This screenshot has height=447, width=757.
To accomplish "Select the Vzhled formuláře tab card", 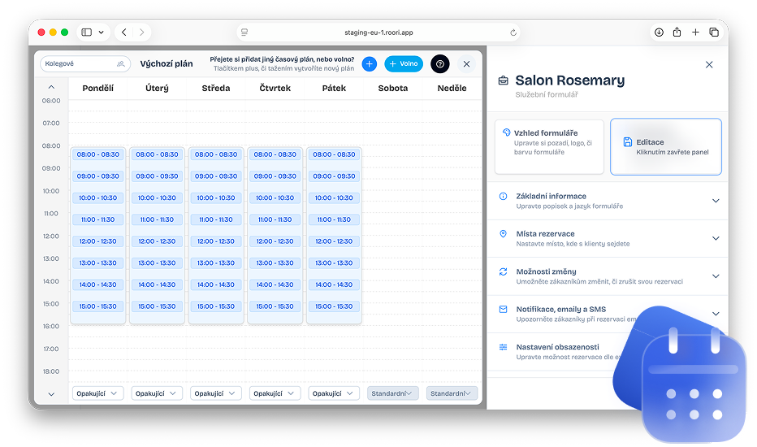I will click(549, 147).
